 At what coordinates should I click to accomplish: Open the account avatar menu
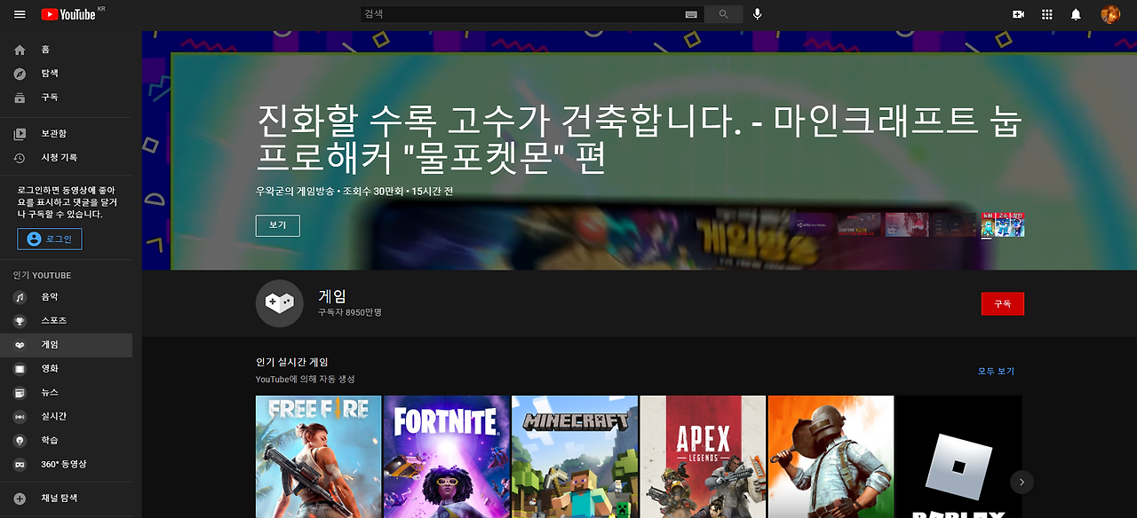[x=1110, y=14]
